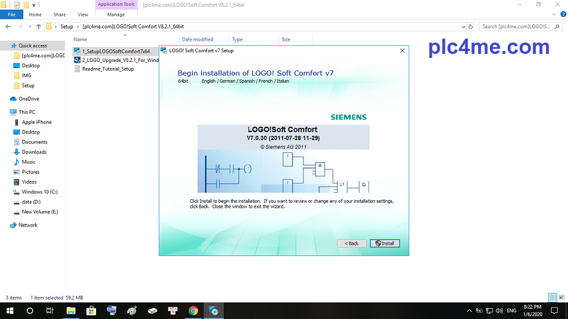Refresh the current folder view
The height and width of the screenshot is (319, 568).
click(x=470, y=27)
